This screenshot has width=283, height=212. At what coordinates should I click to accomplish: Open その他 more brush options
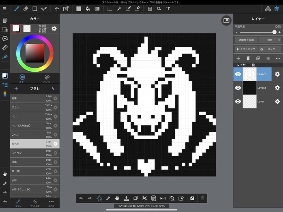coord(51,203)
